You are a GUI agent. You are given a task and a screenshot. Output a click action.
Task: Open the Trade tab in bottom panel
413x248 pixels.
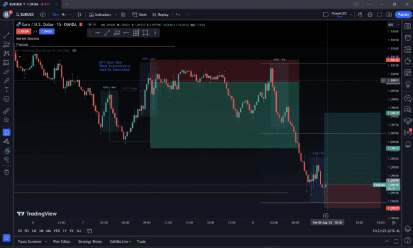(141, 241)
